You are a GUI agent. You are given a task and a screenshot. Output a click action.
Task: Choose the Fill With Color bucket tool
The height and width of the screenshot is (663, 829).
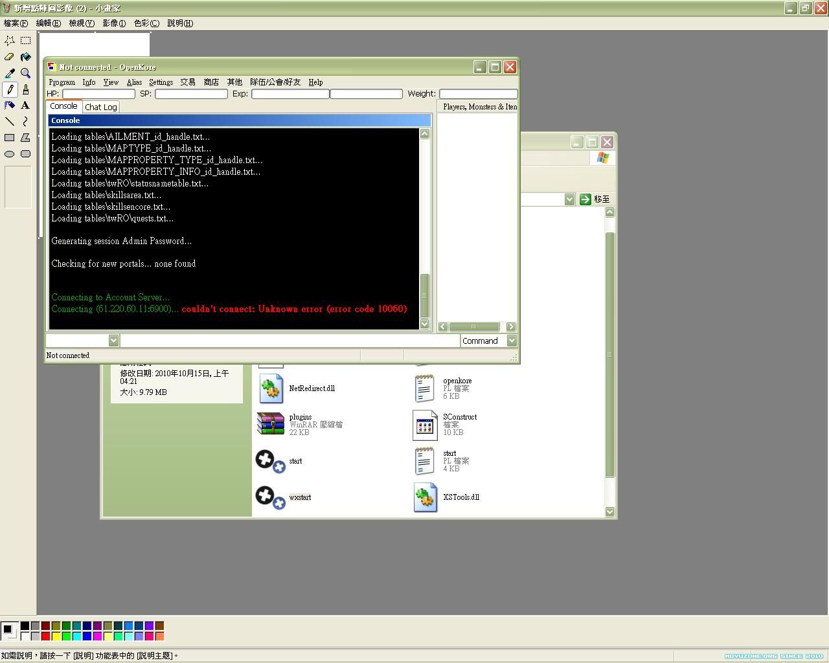pyautogui.click(x=25, y=57)
